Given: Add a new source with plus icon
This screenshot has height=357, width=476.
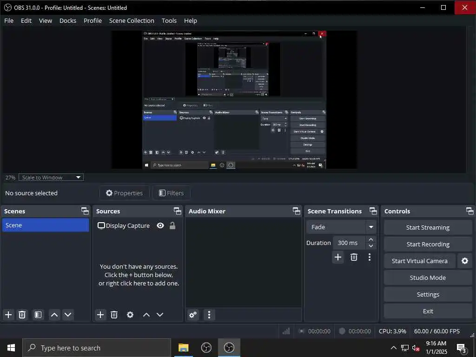Looking at the screenshot, I should click(100, 315).
